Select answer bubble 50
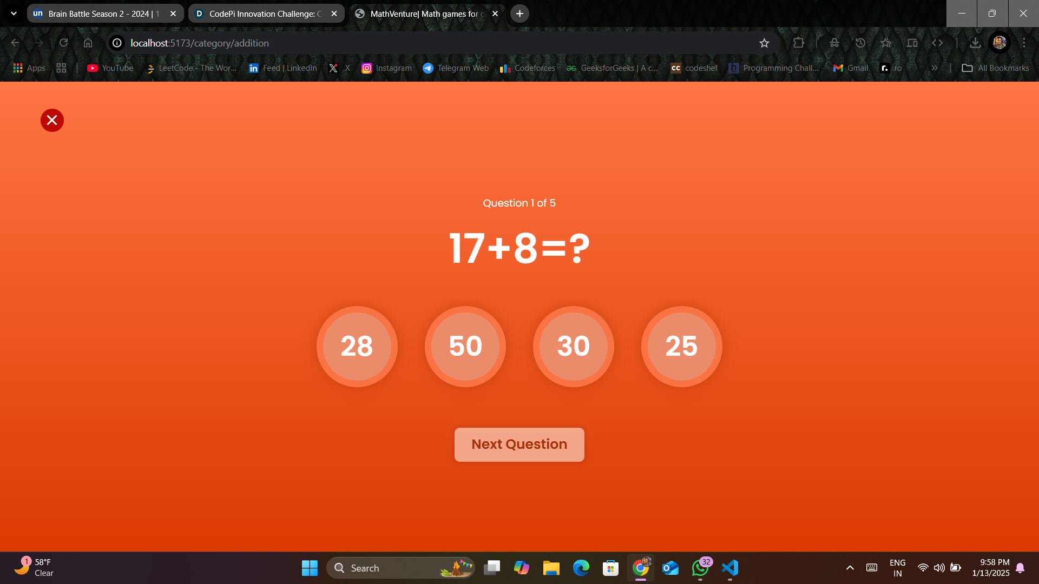The width and height of the screenshot is (1039, 584). click(465, 346)
